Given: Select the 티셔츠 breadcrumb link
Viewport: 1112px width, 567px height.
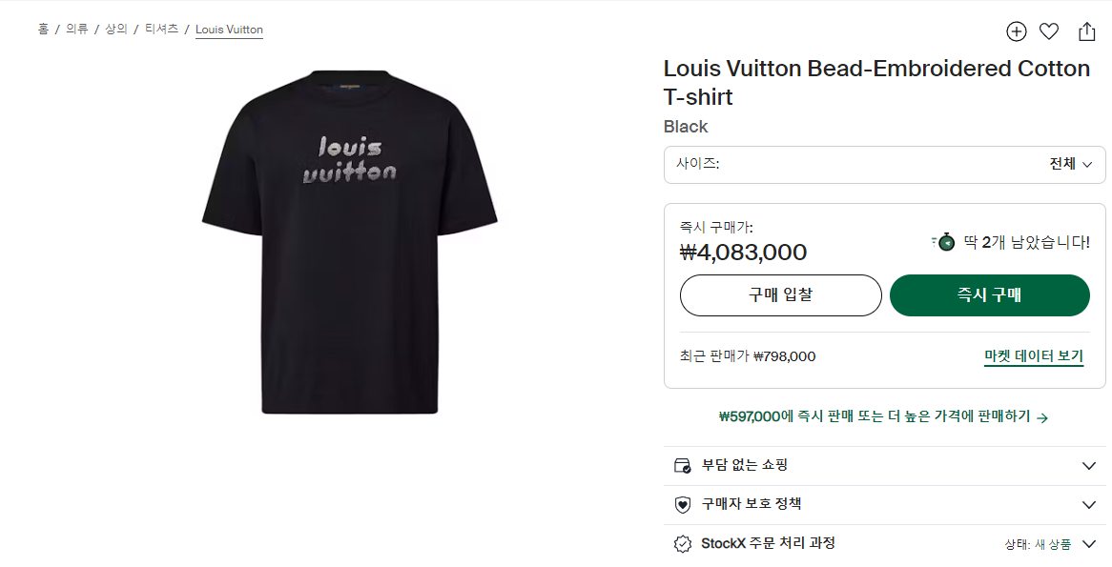Looking at the screenshot, I should point(161,30).
